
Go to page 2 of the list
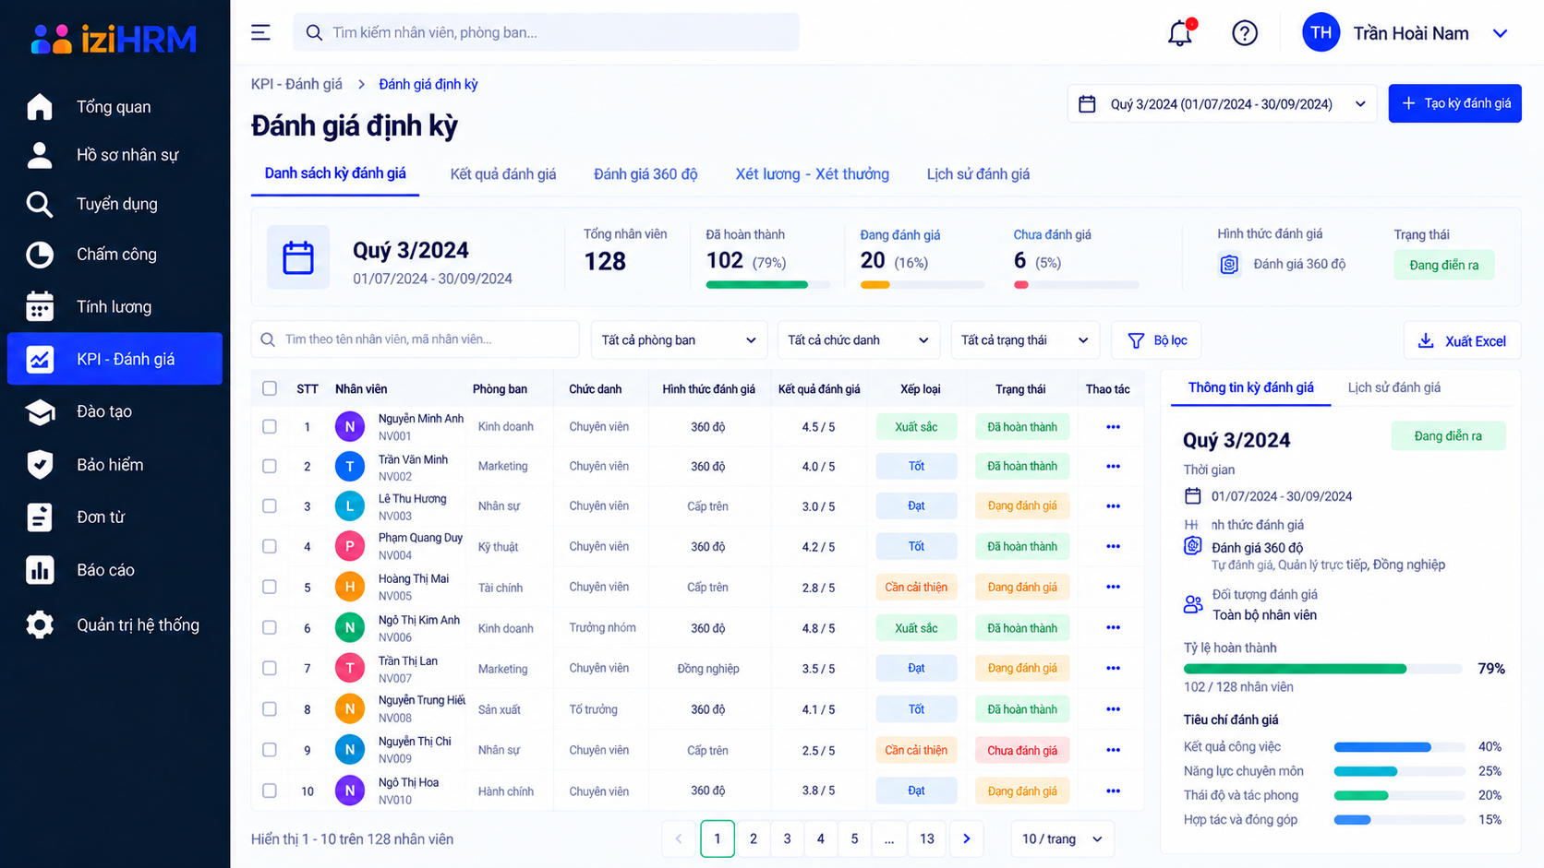754,838
